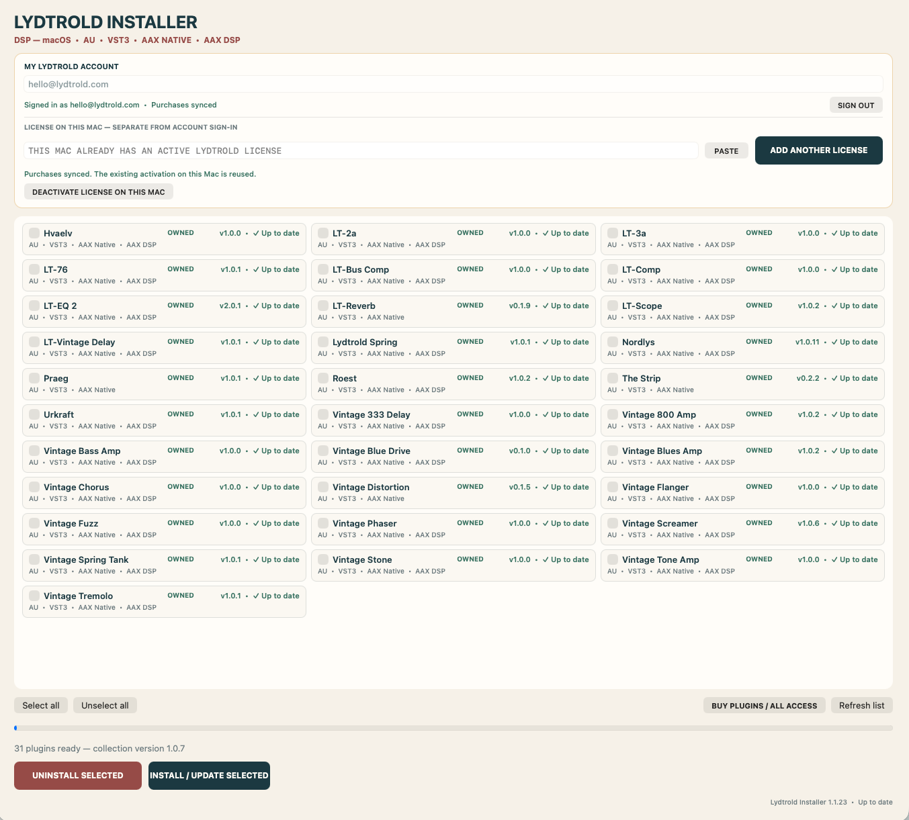
Task: Tick the Vintage Blue Drive checkbox
Action: pos(323,451)
